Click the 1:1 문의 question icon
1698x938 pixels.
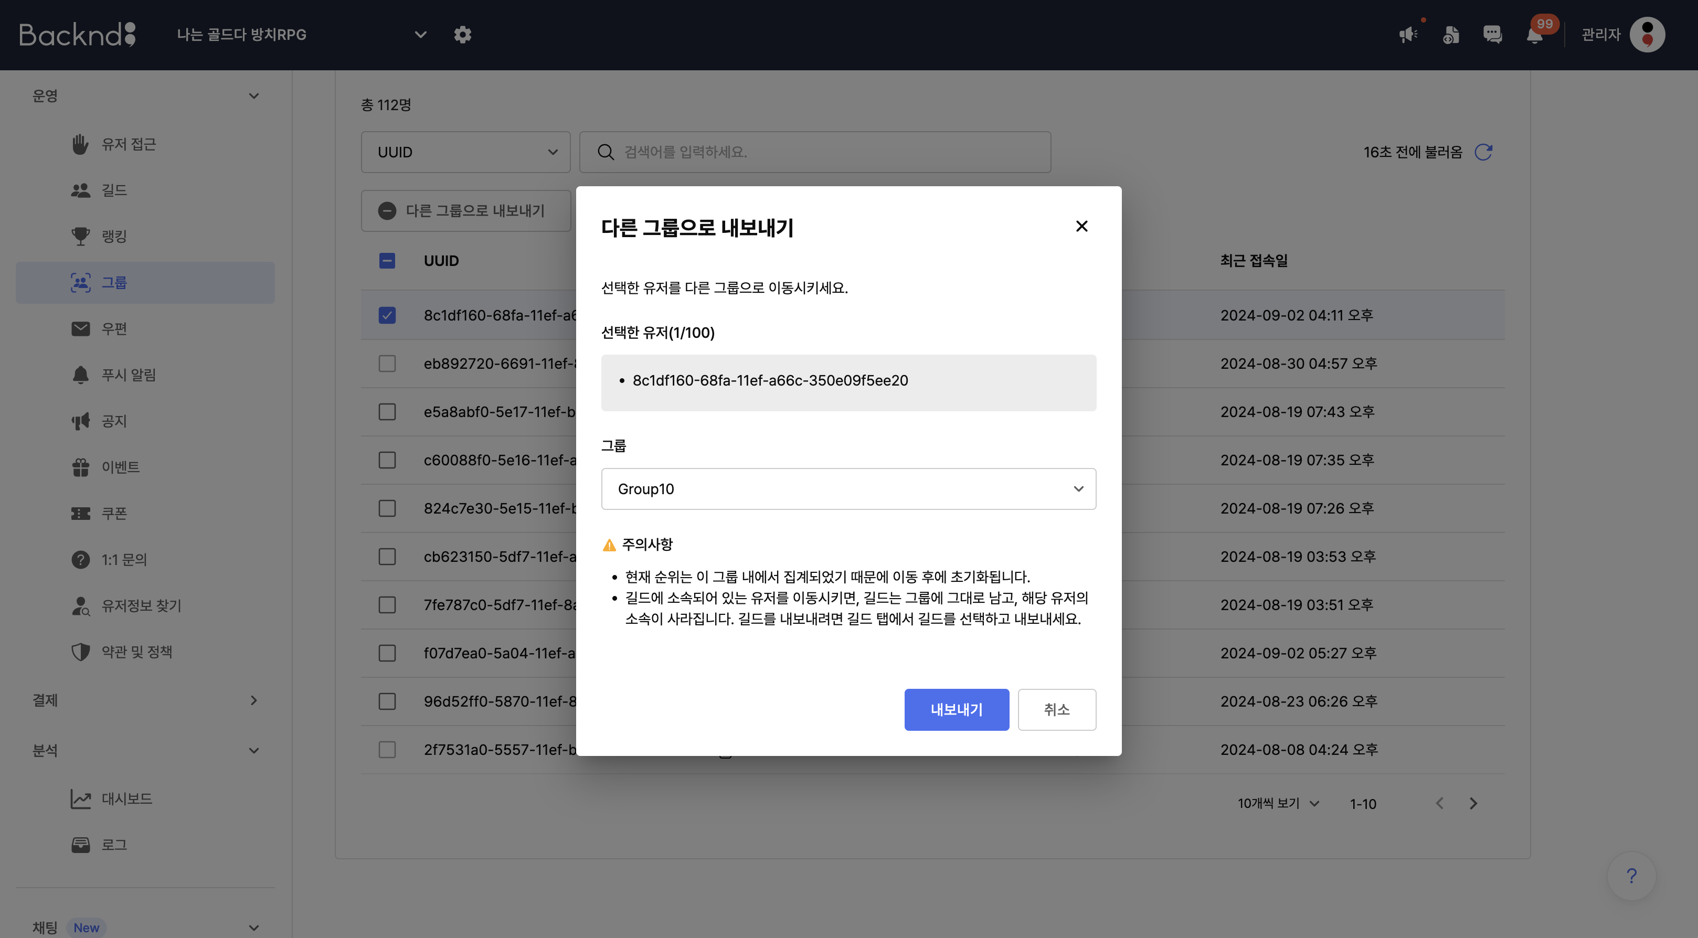pos(80,560)
